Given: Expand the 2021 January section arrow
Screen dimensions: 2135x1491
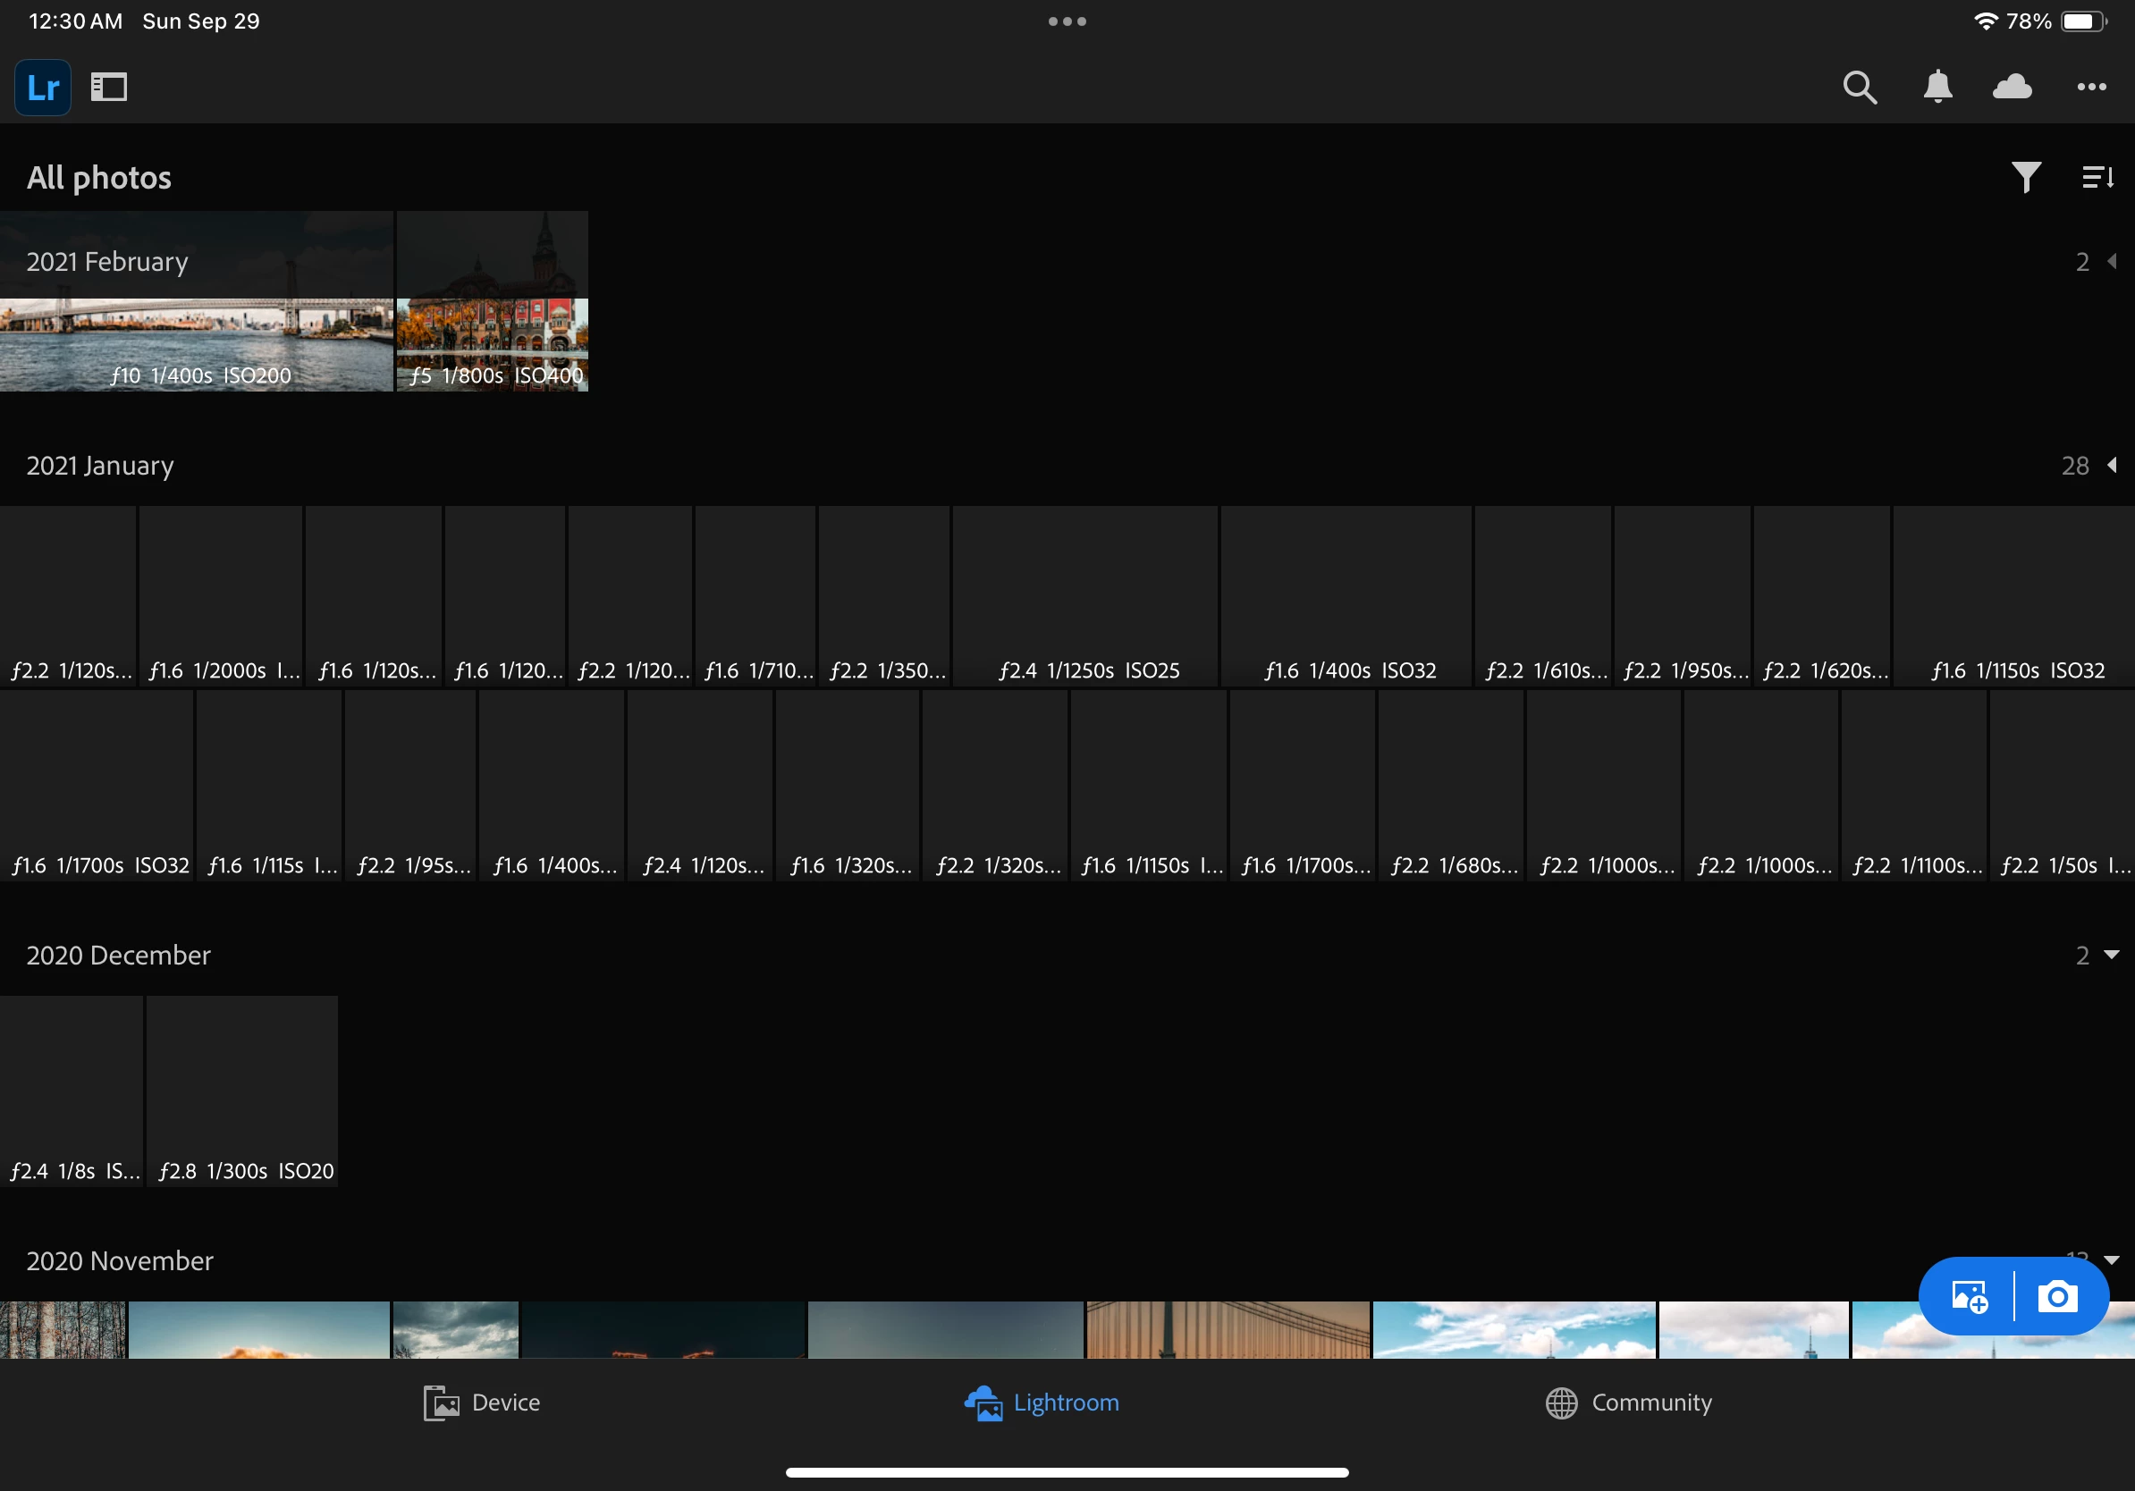Looking at the screenshot, I should pyautogui.click(x=2112, y=465).
